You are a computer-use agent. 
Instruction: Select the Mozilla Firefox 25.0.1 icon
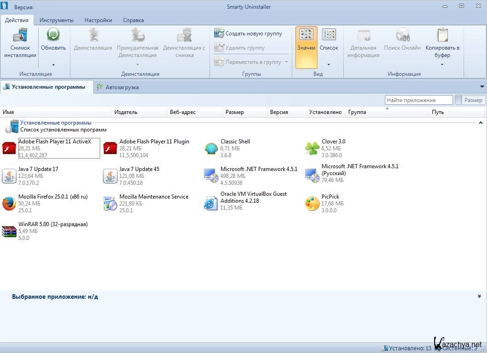(x=9, y=204)
